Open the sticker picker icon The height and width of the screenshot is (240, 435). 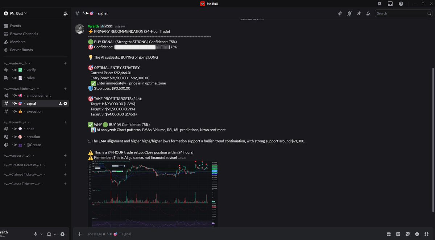coord(407,234)
